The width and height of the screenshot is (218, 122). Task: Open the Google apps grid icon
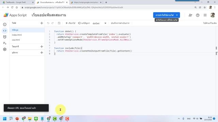(x=205, y=15)
